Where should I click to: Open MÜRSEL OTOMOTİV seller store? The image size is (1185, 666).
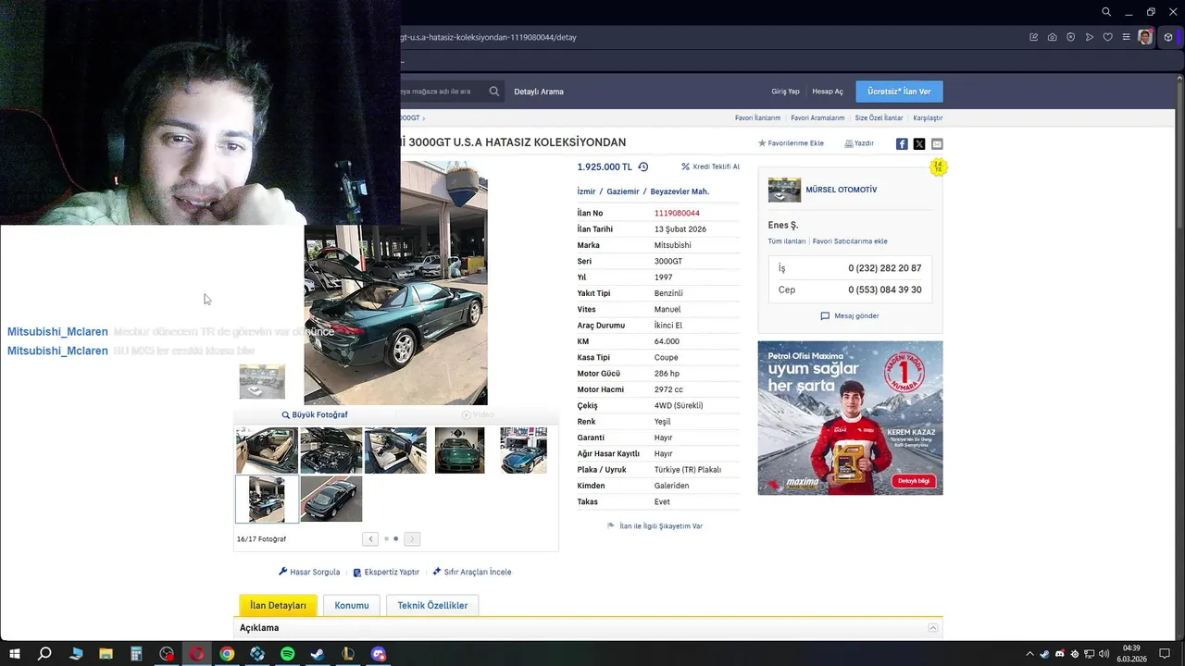841,190
